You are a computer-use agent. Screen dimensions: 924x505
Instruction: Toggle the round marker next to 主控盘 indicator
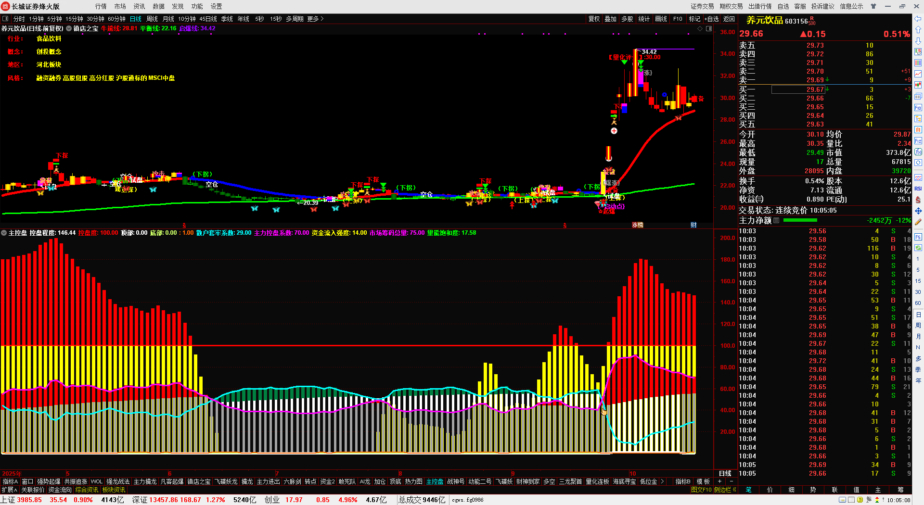(4, 233)
